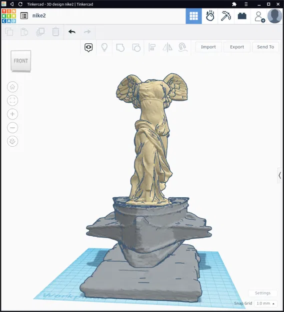Toggle the notes visibility eye icon
Viewport: 284px width, 312px height.
point(88,47)
